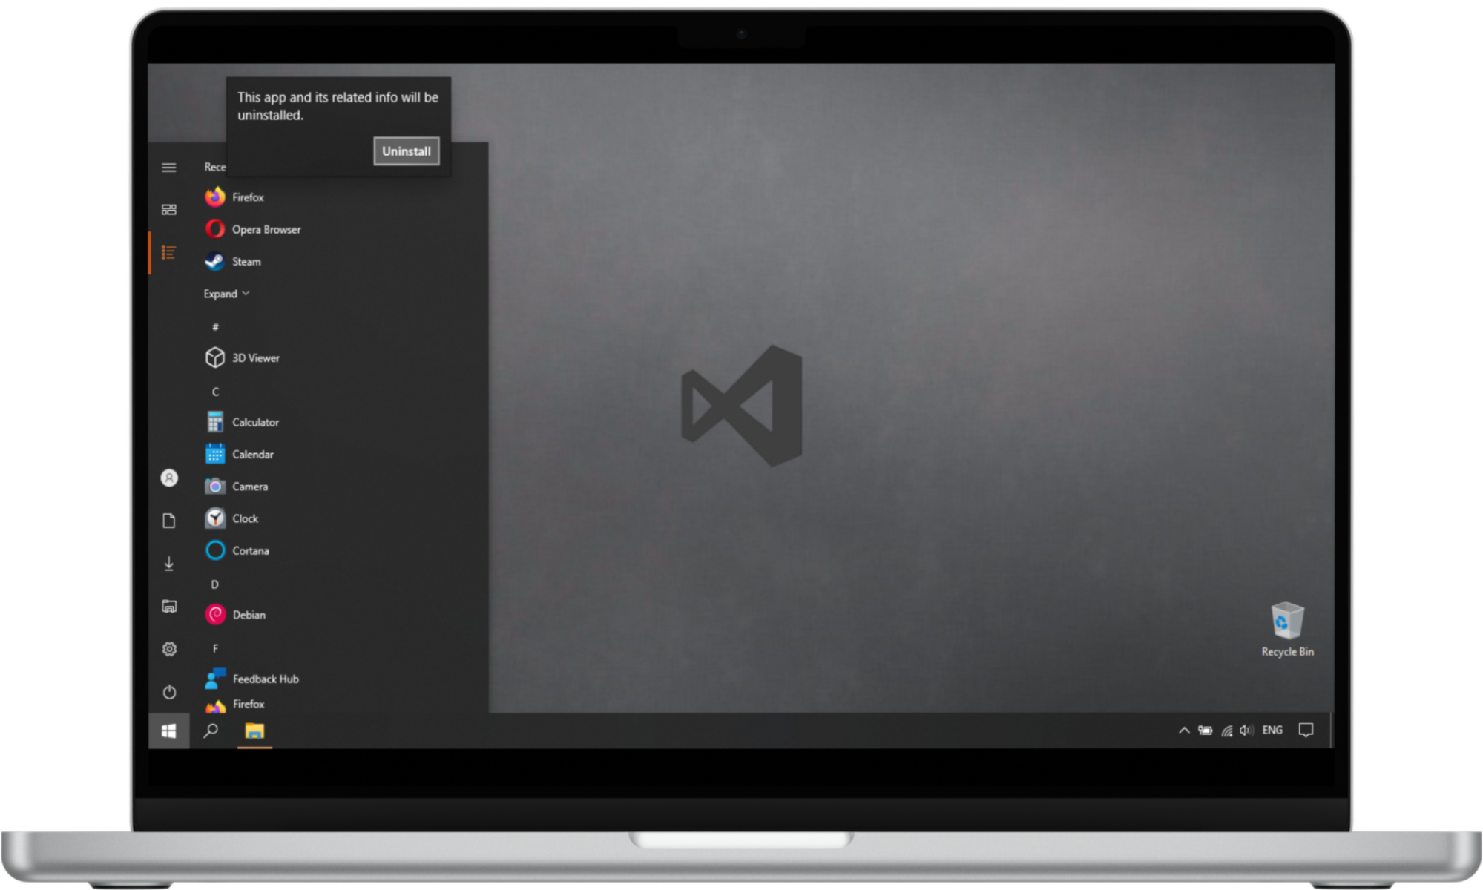Viewport: 1483px width, 890px height.
Task: Open taskbar Search
Action: 211,731
